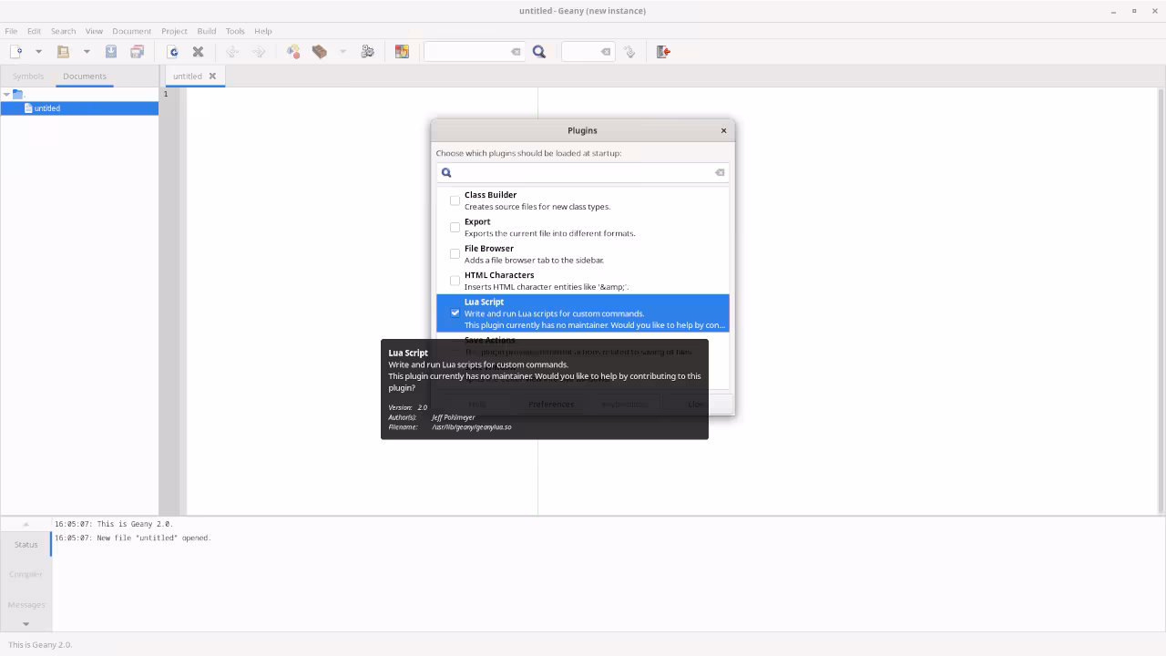Screen dimensions: 1166x656
Task: Select the Compiler tab in the message window
Action: 26,574
